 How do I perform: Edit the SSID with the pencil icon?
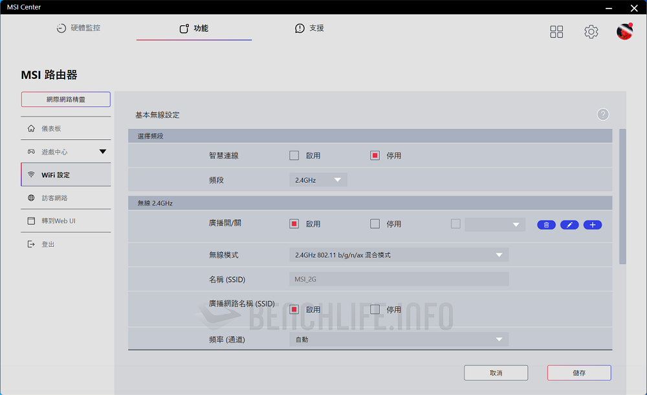click(569, 224)
